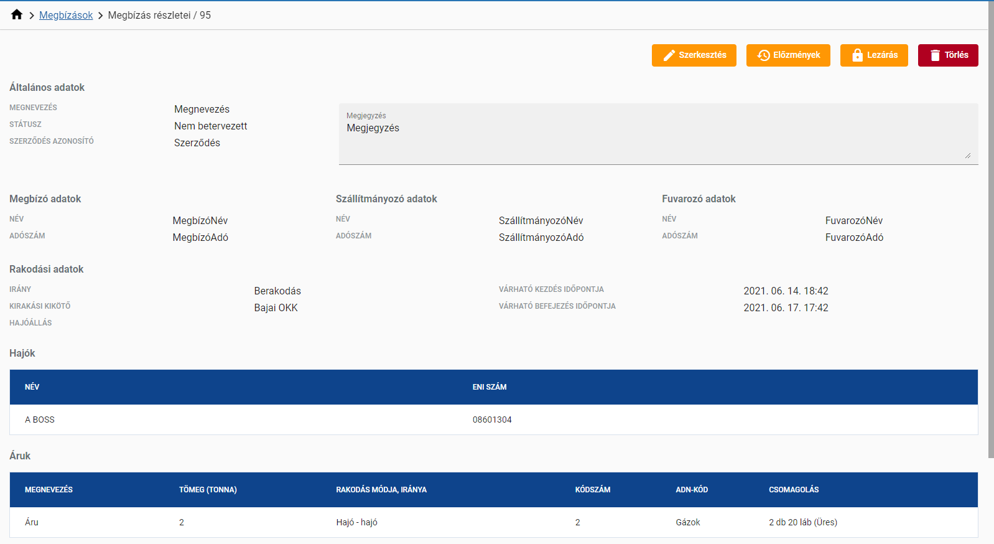Screen dimensions: 994x544
Task: Click the home icon in breadcrumb
Action: coord(17,15)
